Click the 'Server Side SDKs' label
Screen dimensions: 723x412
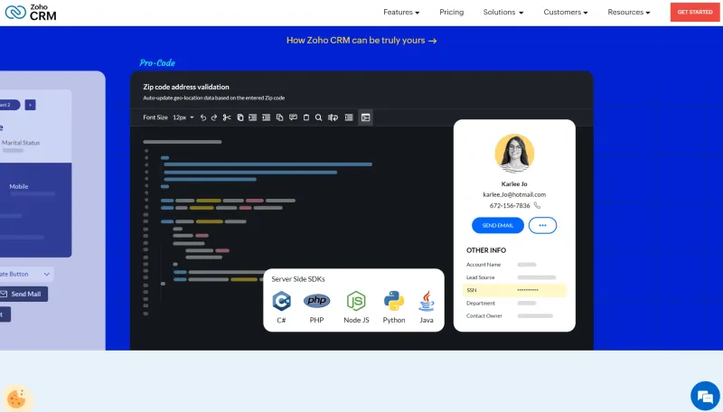tap(298, 279)
